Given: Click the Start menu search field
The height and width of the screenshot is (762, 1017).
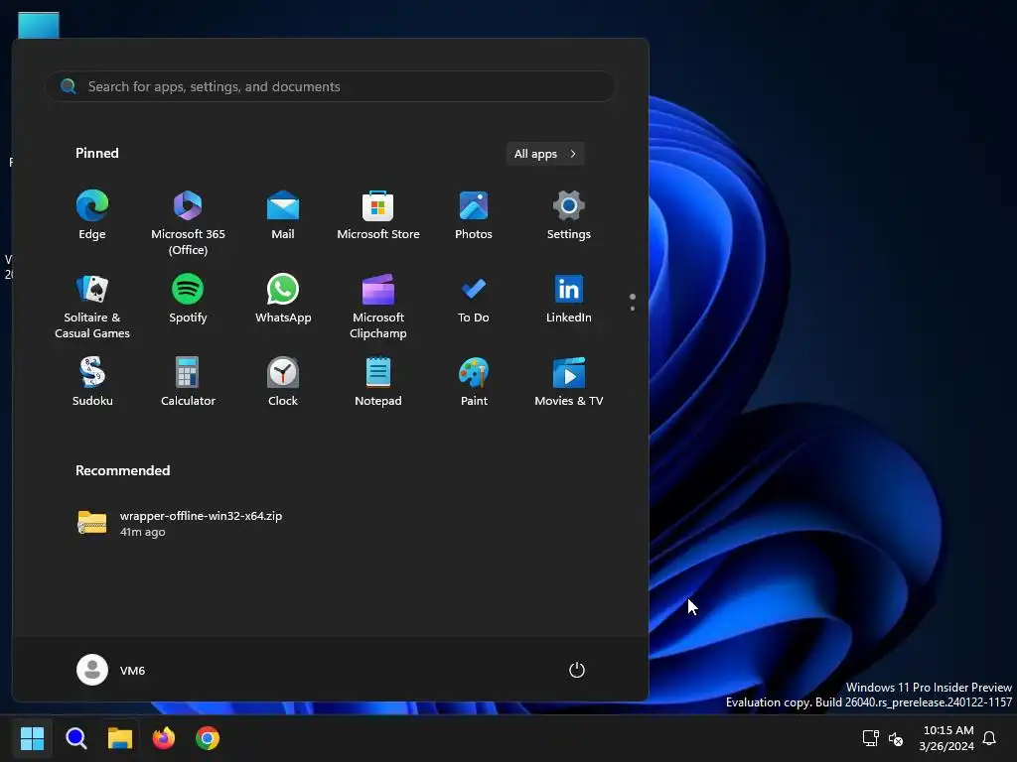Looking at the screenshot, I should coord(330,86).
